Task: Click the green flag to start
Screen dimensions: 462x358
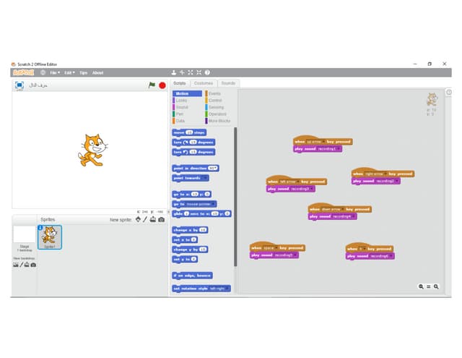Action: (x=152, y=85)
